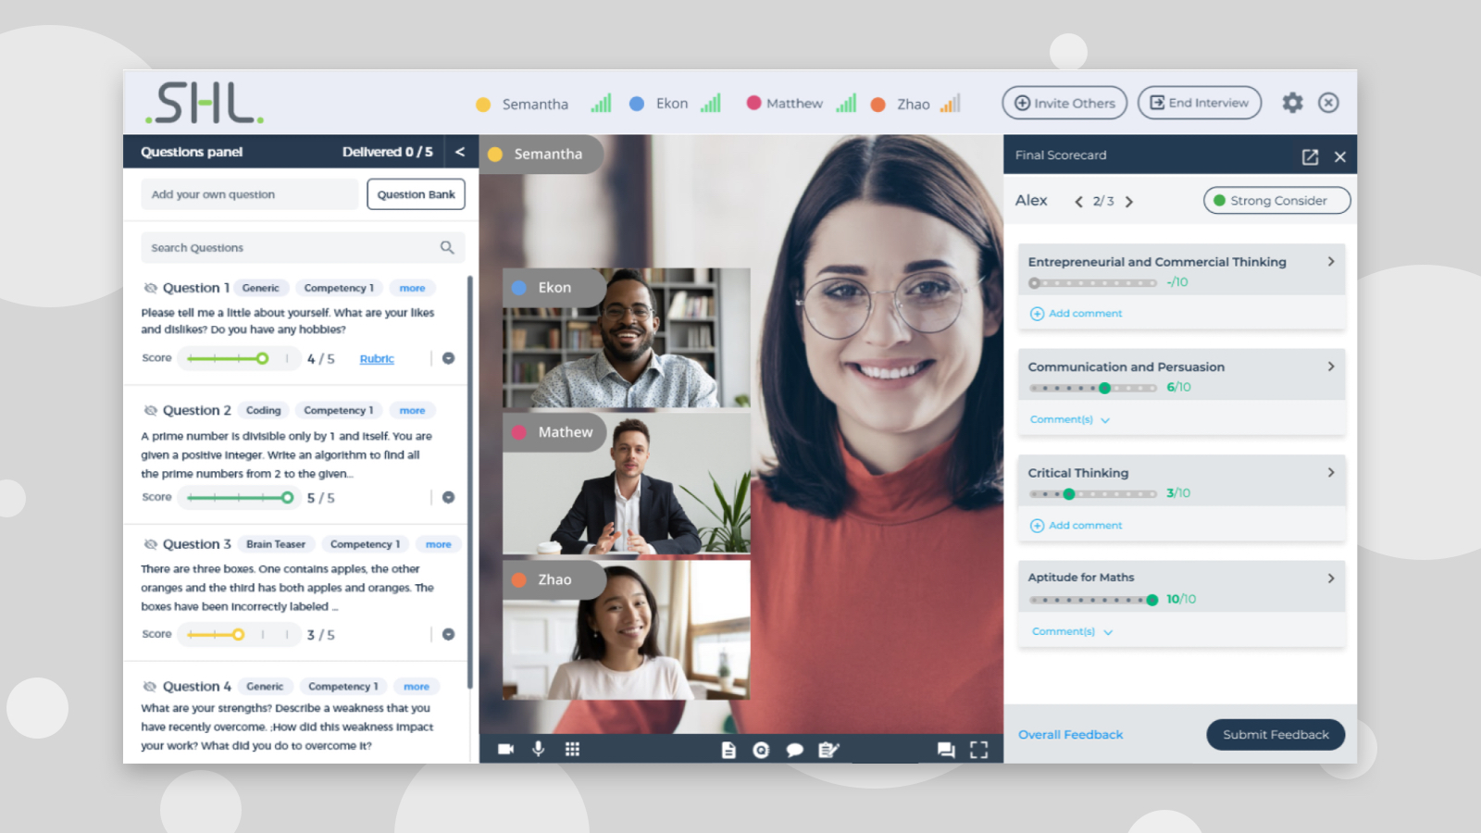The image size is (1481, 833).
Task: Toggle visibility eye icon for Question 3
Action: (x=150, y=544)
